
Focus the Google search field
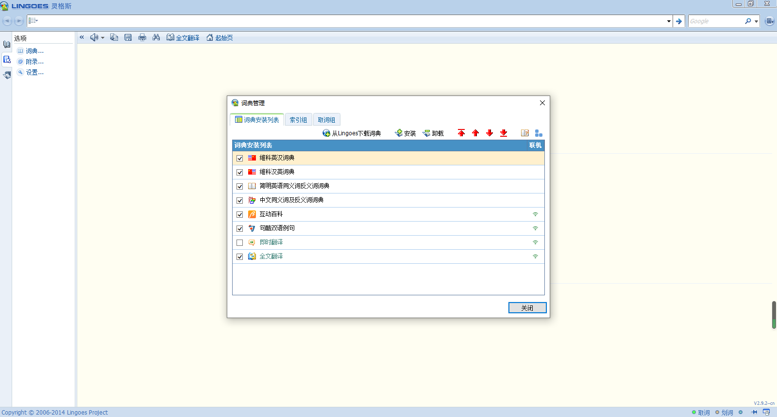coord(716,21)
